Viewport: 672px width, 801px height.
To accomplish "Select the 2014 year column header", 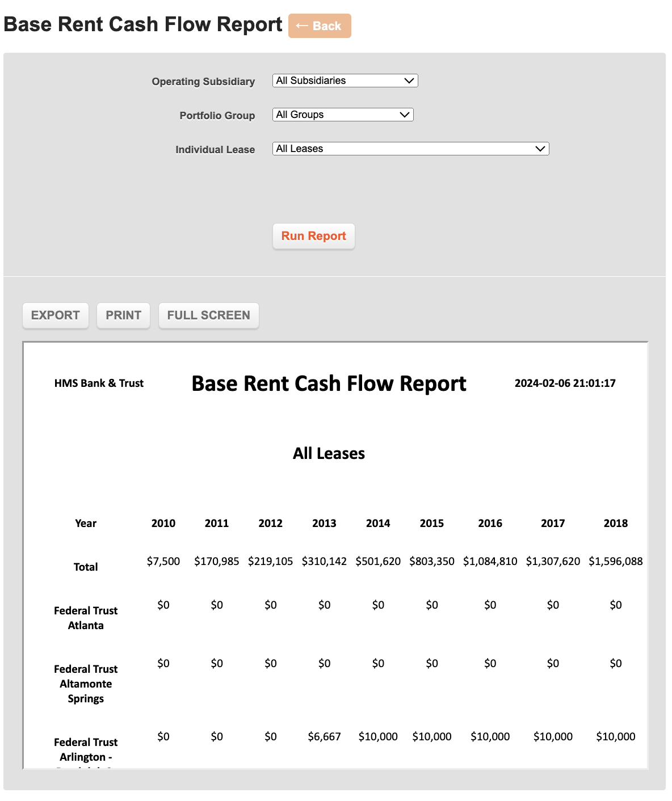I will pos(378,523).
